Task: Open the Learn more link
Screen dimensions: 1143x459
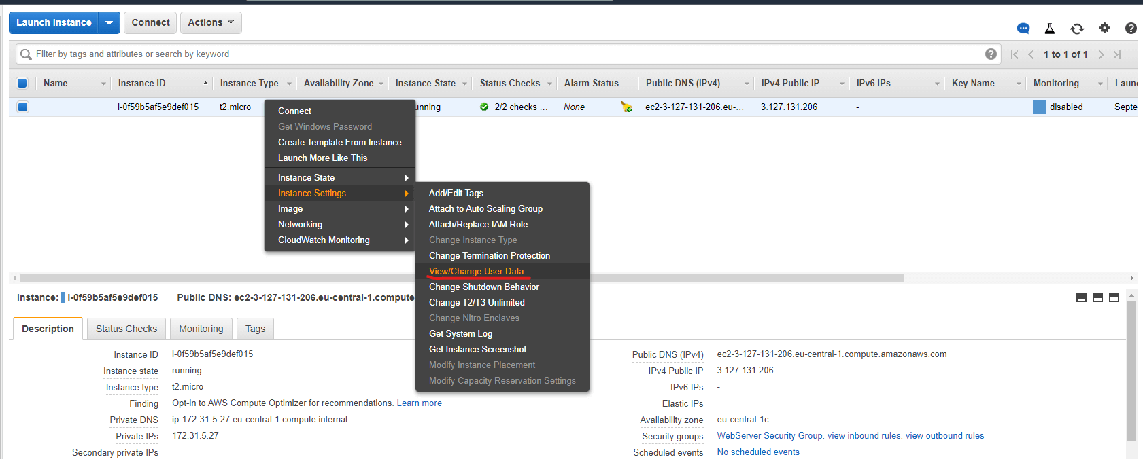Action: 419,403
